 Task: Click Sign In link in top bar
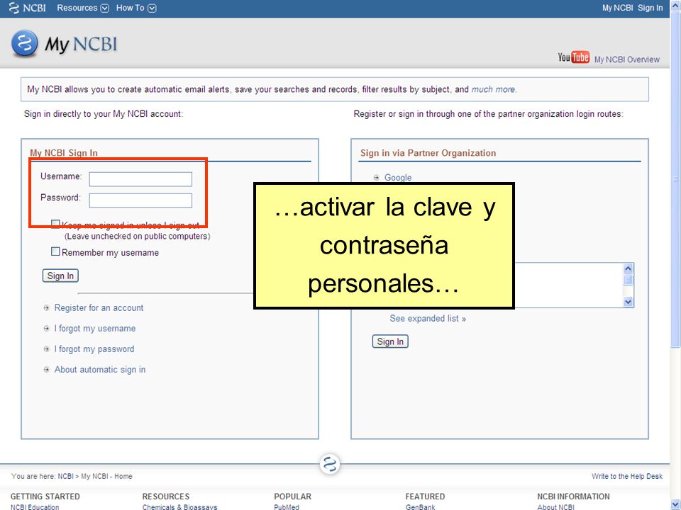[650, 8]
